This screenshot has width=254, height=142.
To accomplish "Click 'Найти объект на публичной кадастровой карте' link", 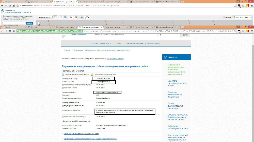I will pos(81,134).
